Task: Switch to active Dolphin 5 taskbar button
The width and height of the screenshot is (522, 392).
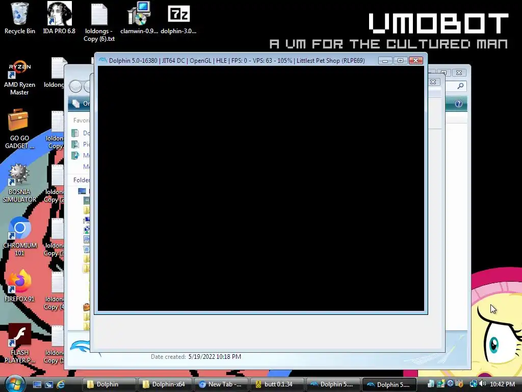Action: tap(389, 384)
